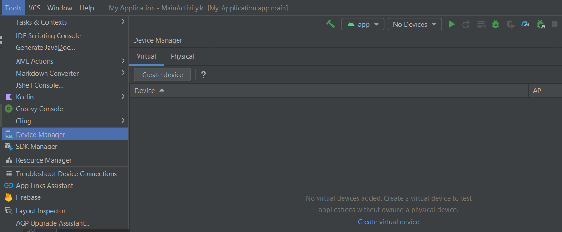
Task: Follow the Create virtual device link
Action: coord(388,222)
